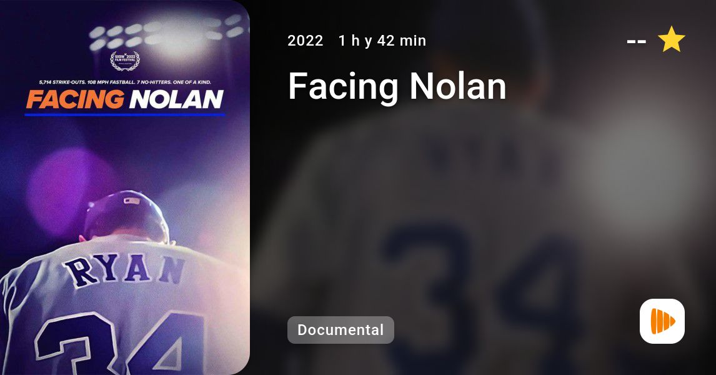Click the empty rating dashes beside the star
This screenshot has width=716, height=375.
[x=637, y=41]
